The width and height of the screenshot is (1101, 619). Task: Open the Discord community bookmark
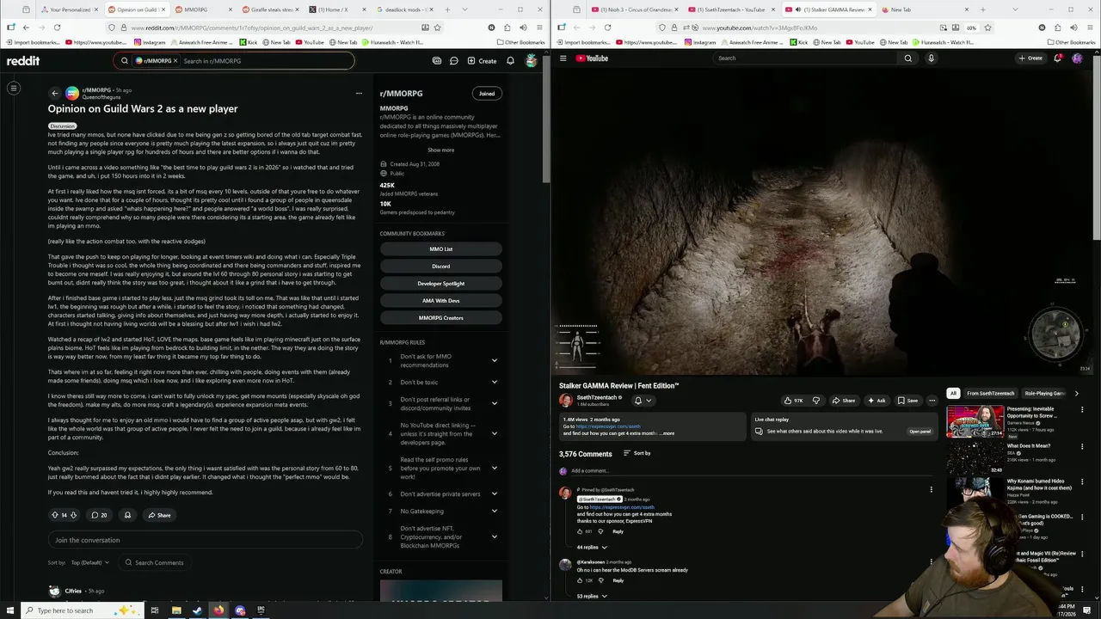(440, 266)
